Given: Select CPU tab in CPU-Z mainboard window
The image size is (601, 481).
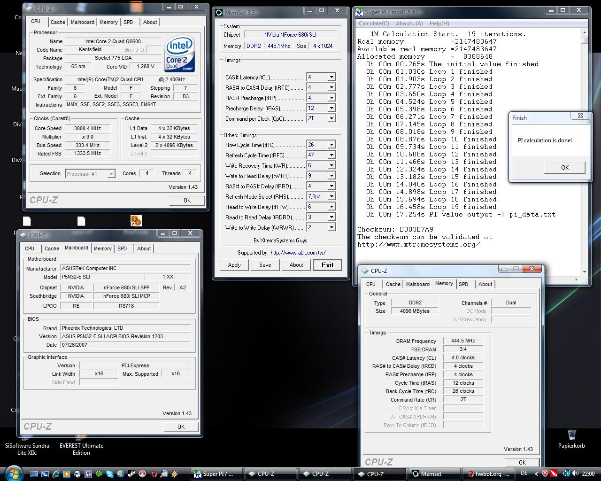Looking at the screenshot, I should click(30, 248).
